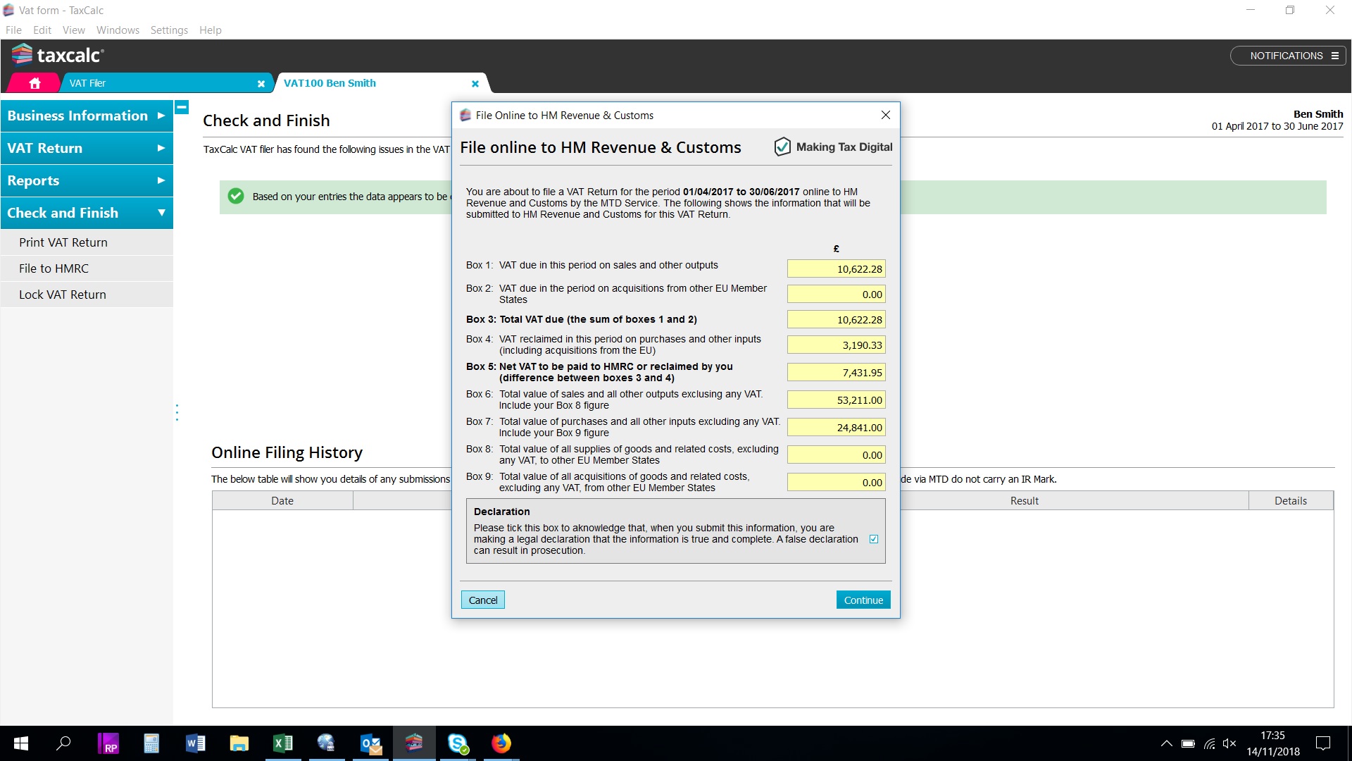Select Lock VAT Return in the sidebar
Screen dimensions: 1352x761
point(63,295)
